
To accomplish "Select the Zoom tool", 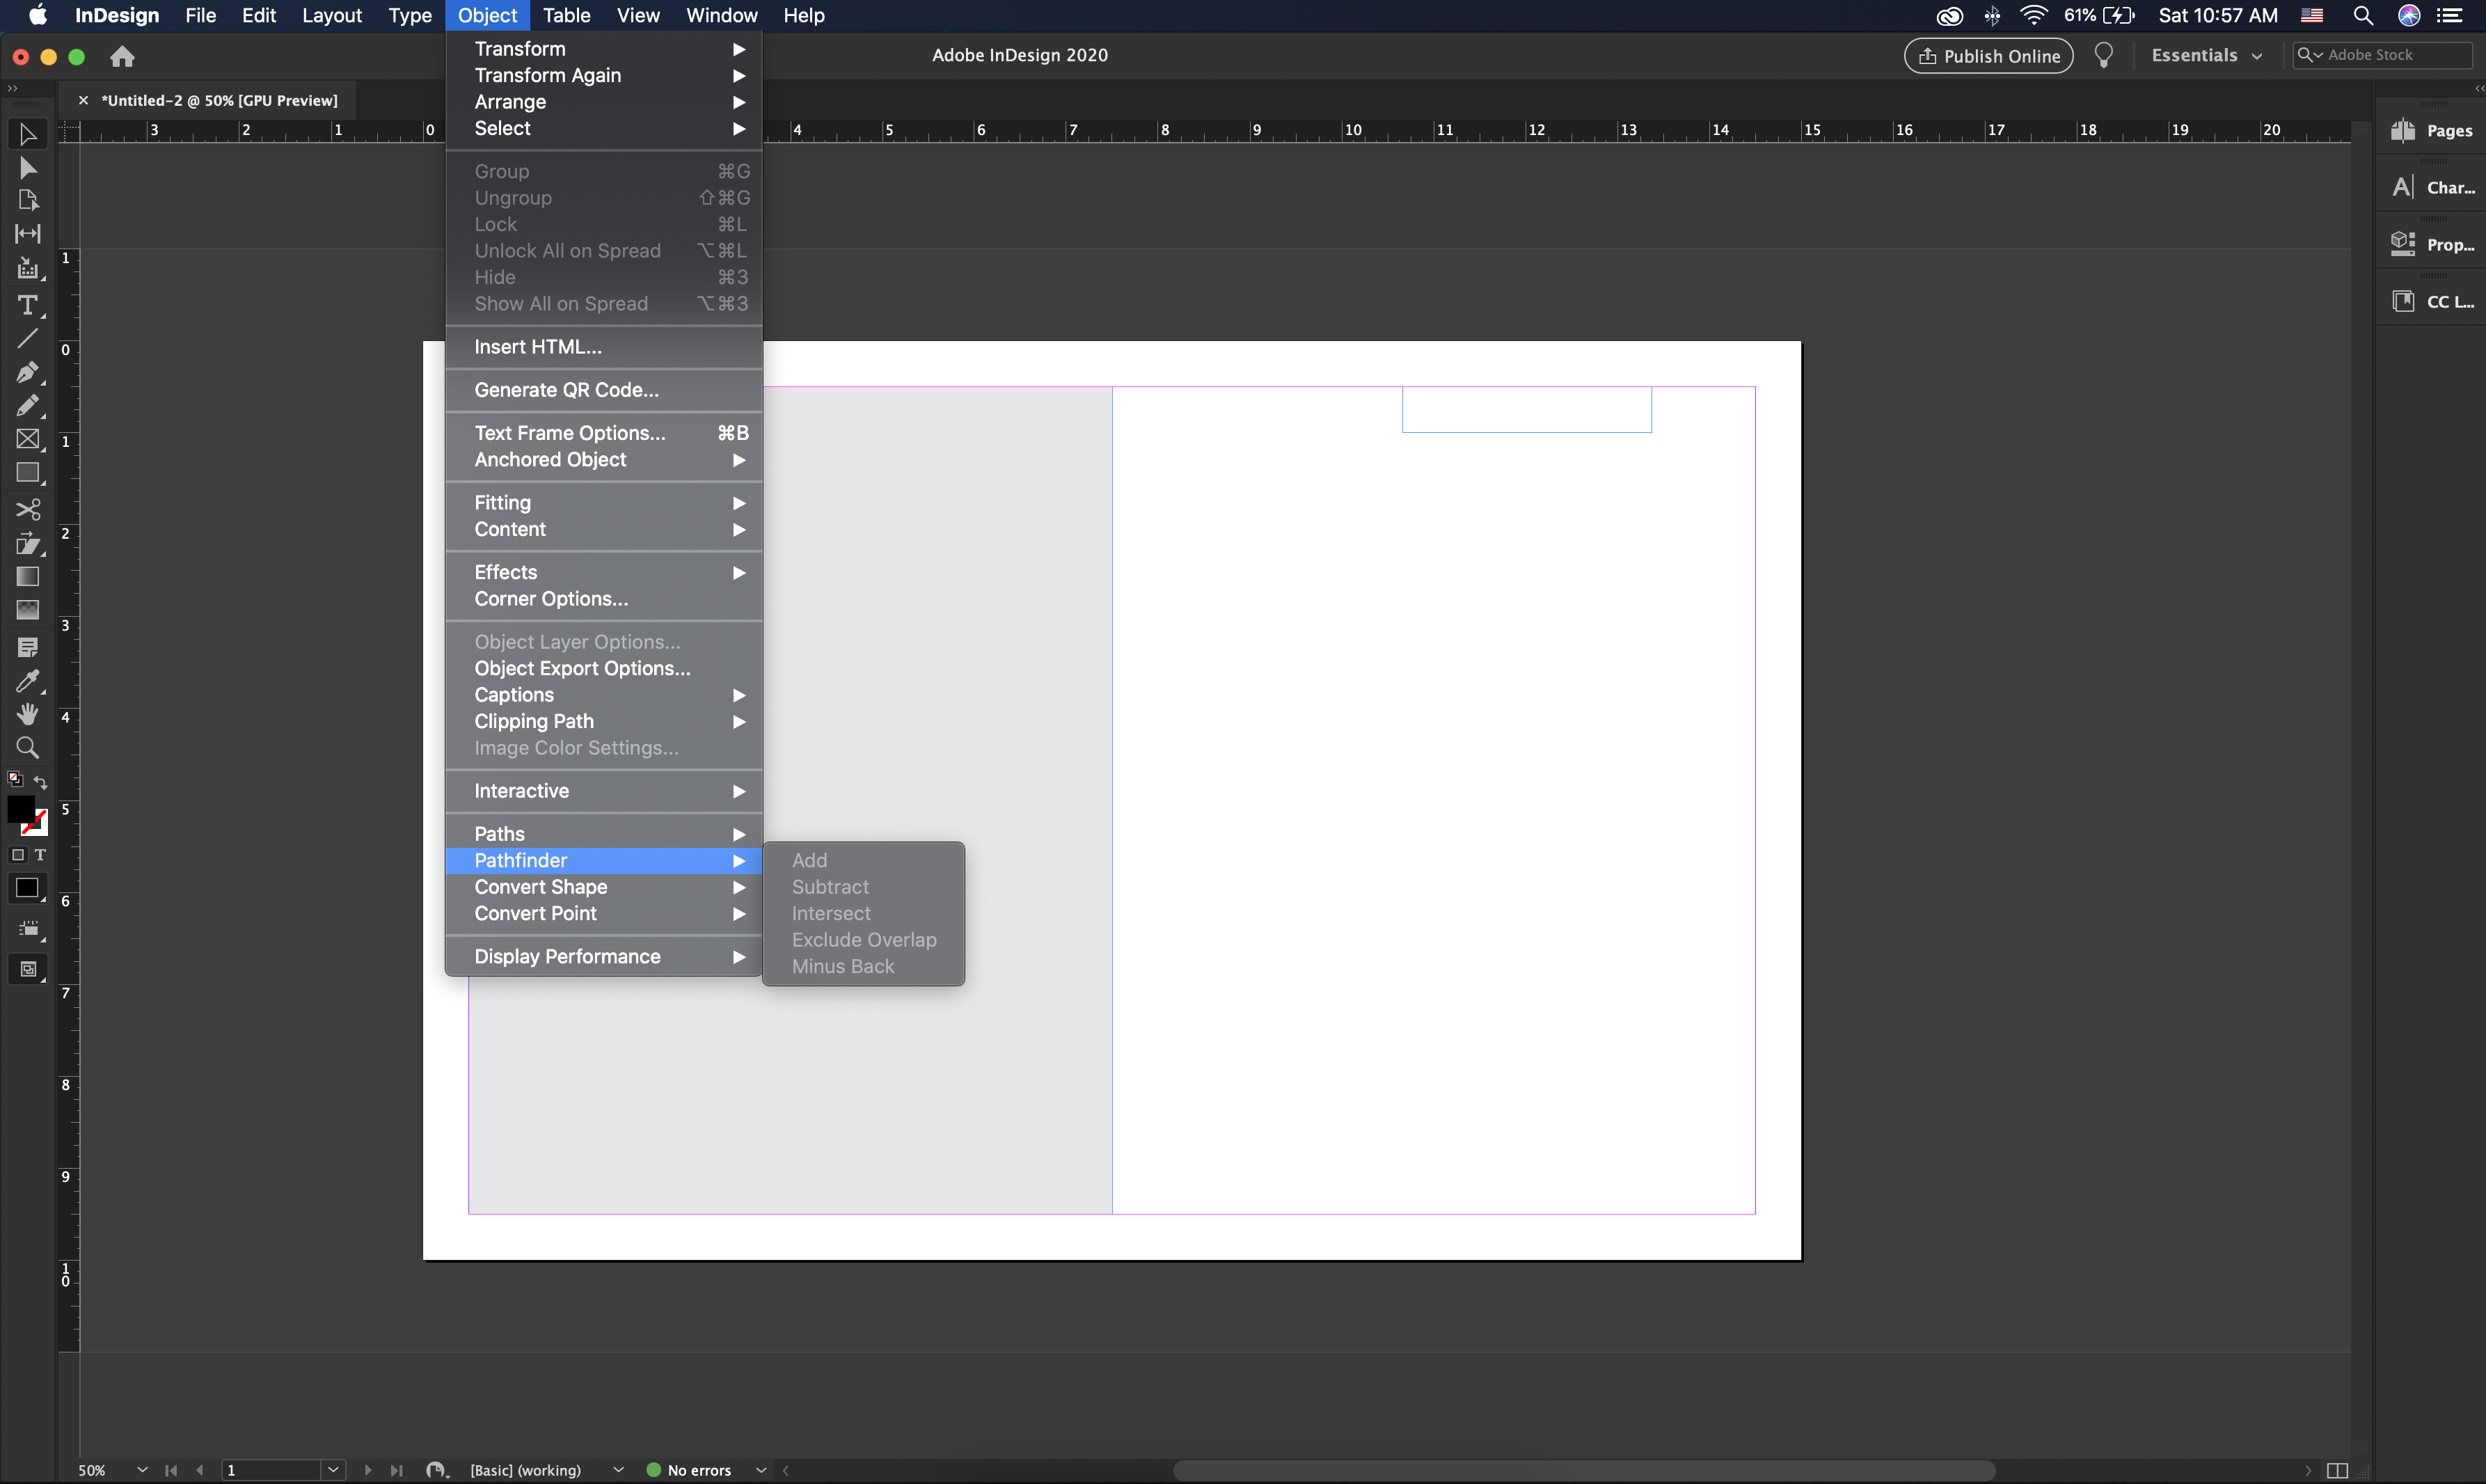I will click(28, 748).
